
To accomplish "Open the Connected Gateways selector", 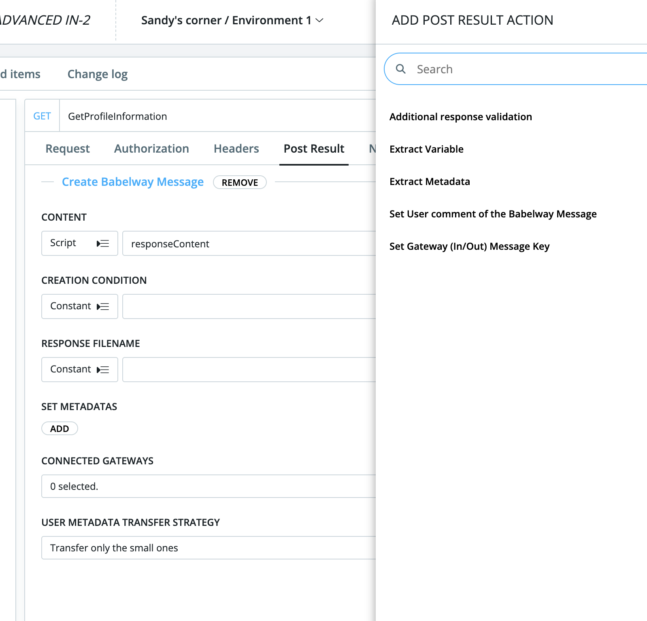I will click(x=208, y=486).
